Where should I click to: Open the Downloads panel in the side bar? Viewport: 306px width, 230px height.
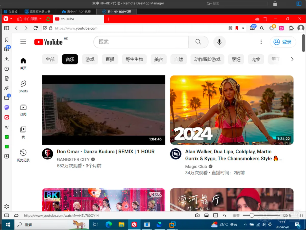click(7, 59)
